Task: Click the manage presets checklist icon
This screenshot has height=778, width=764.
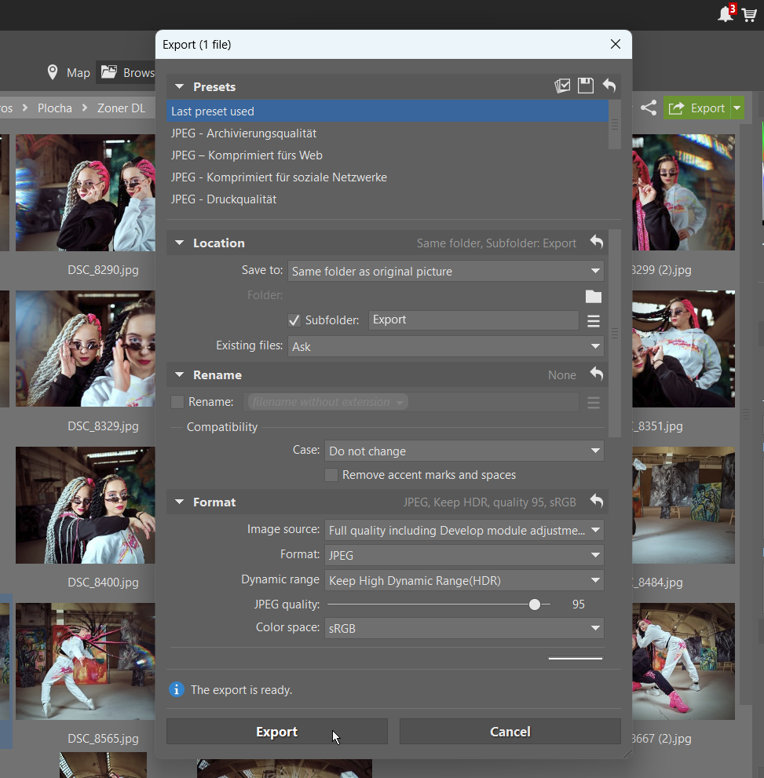Action: point(562,86)
